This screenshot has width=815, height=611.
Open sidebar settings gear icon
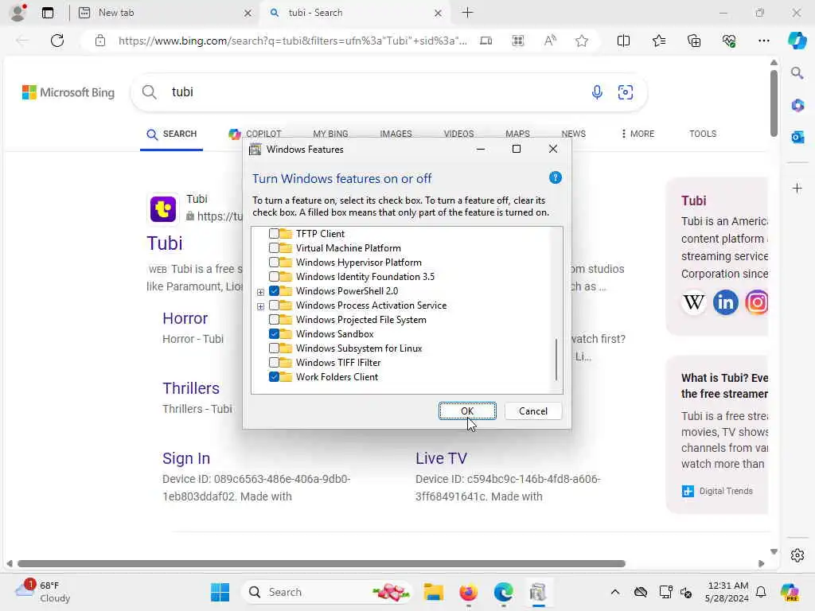tap(797, 555)
